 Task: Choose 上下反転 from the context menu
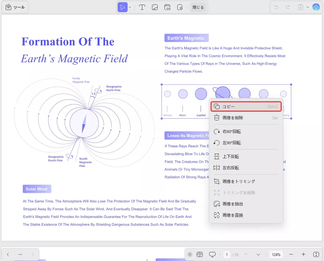click(x=246, y=157)
